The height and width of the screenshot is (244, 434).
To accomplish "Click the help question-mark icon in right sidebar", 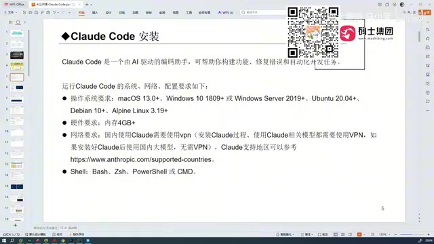I will pos(428,93).
